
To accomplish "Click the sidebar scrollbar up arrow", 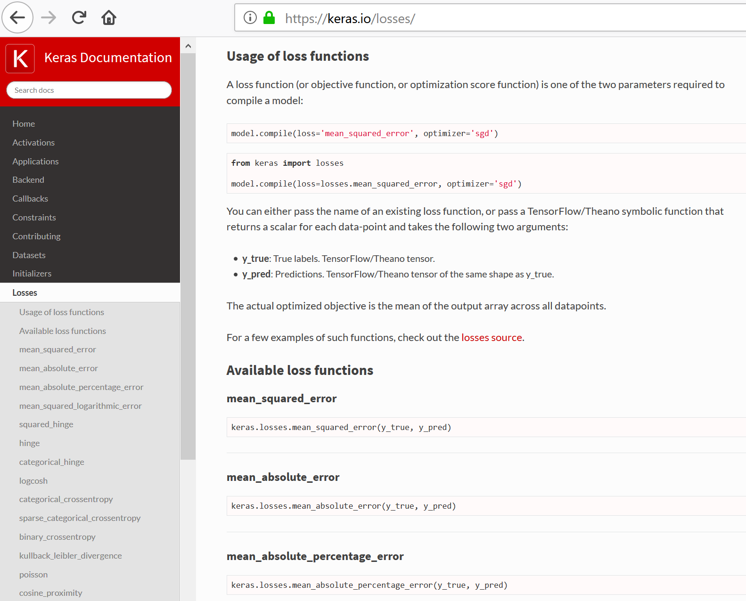I will coord(188,46).
